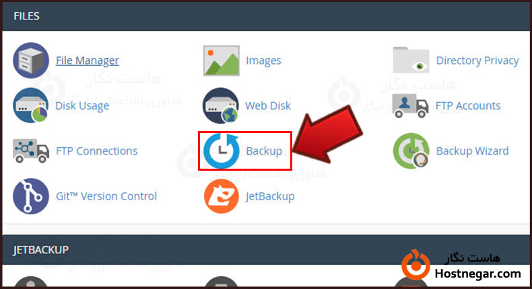The height and width of the screenshot is (289, 532).
Task: Open the File Manager cabinet icon
Action: click(x=31, y=60)
